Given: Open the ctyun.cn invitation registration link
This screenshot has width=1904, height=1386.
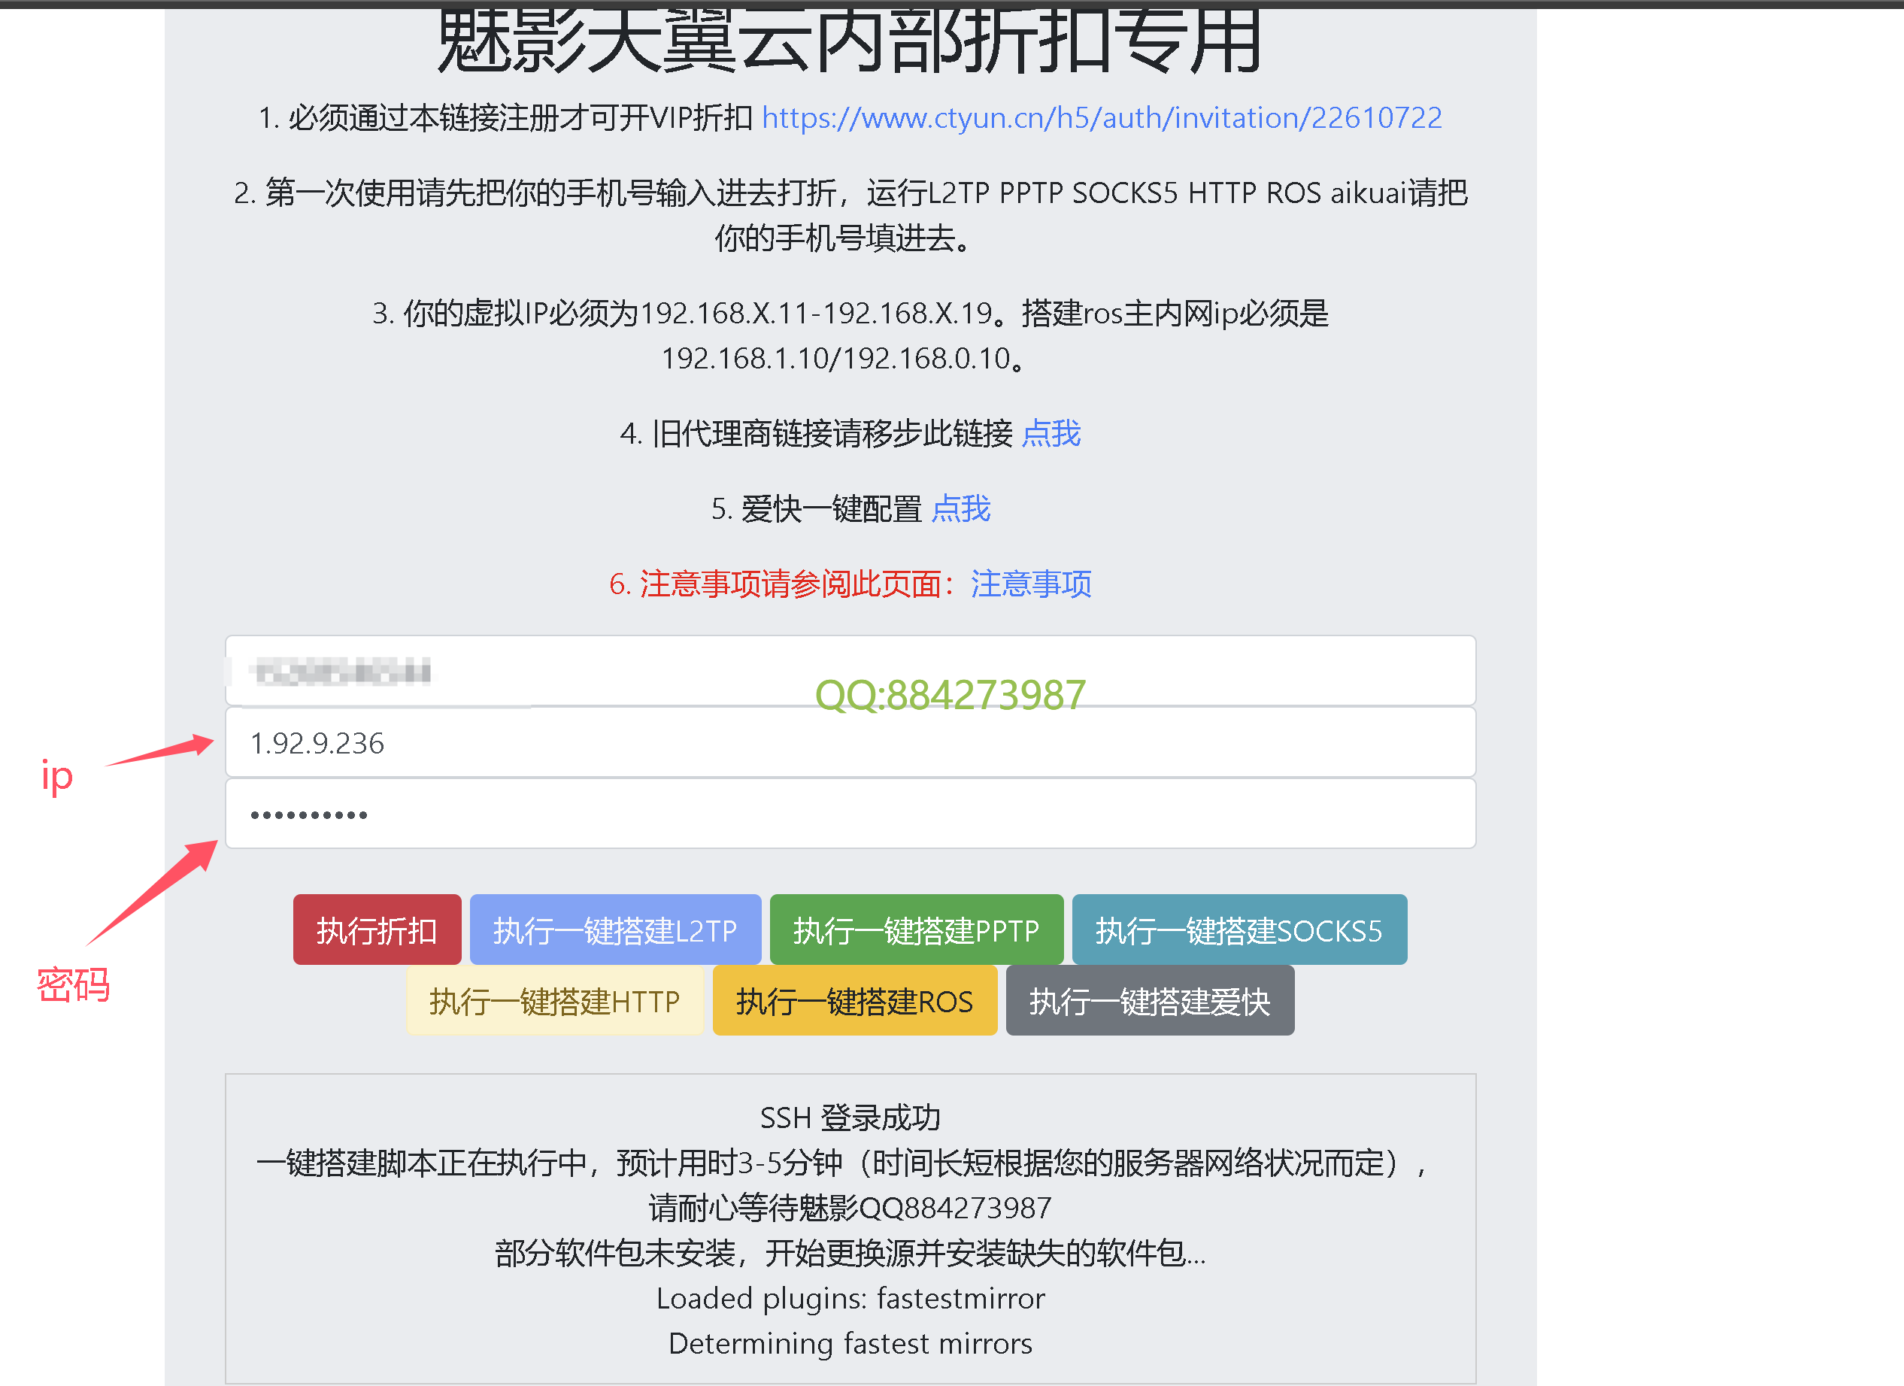Looking at the screenshot, I should (1102, 117).
